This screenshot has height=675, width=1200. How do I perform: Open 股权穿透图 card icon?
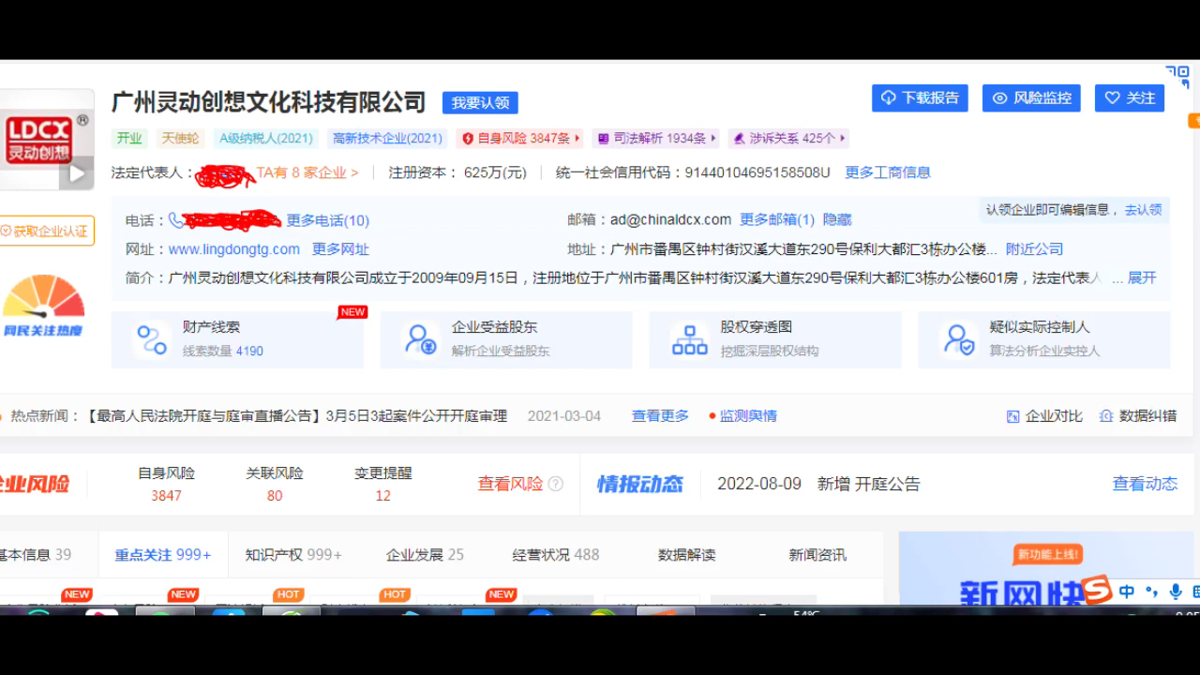690,339
